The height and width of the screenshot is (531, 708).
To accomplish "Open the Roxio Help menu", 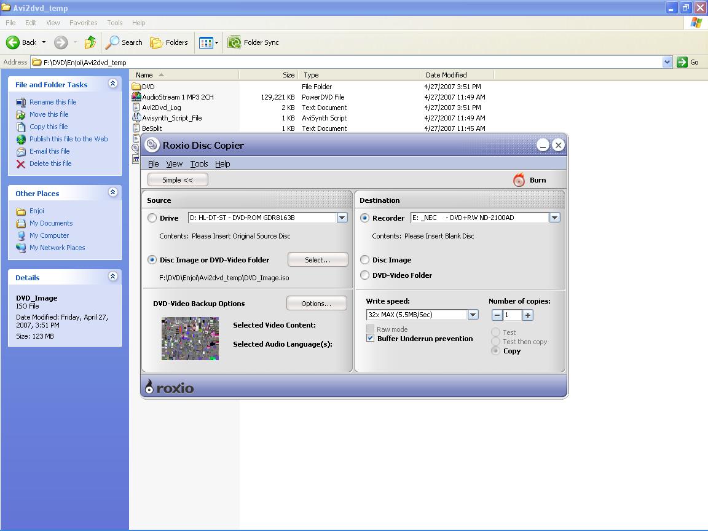I will pyautogui.click(x=222, y=164).
